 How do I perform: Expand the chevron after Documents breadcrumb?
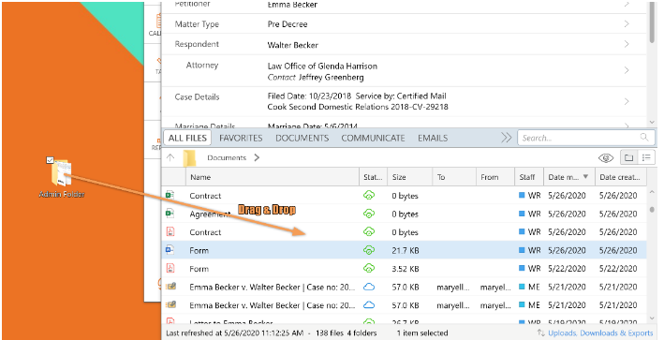(x=257, y=157)
